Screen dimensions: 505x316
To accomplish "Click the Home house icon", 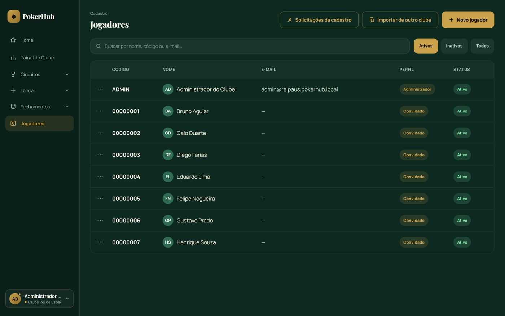I will coord(13,40).
